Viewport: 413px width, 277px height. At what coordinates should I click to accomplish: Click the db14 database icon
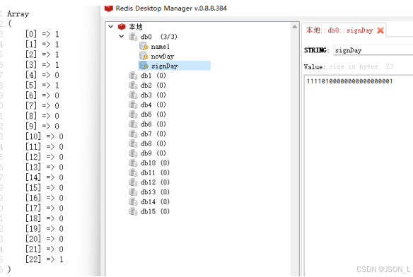tap(133, 201)
